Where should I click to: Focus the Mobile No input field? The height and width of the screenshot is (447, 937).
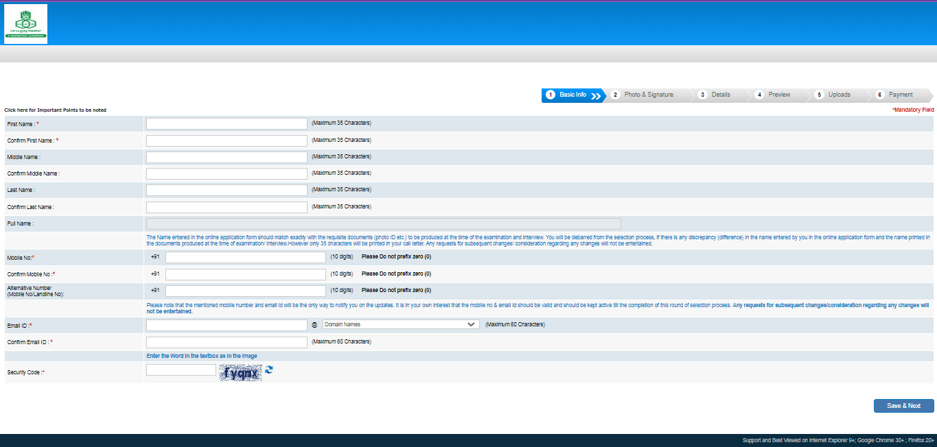tap(245, 257)
